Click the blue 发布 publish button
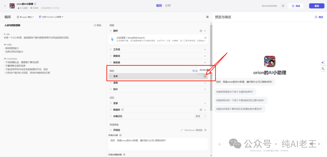327x157 pixels. point(317,6)
